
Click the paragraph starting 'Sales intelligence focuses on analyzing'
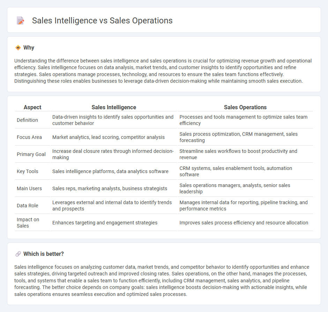[x=162, y=281]
